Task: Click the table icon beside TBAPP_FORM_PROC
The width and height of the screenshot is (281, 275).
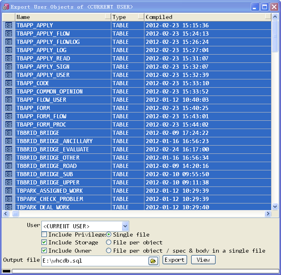Action: click(9, 124)
